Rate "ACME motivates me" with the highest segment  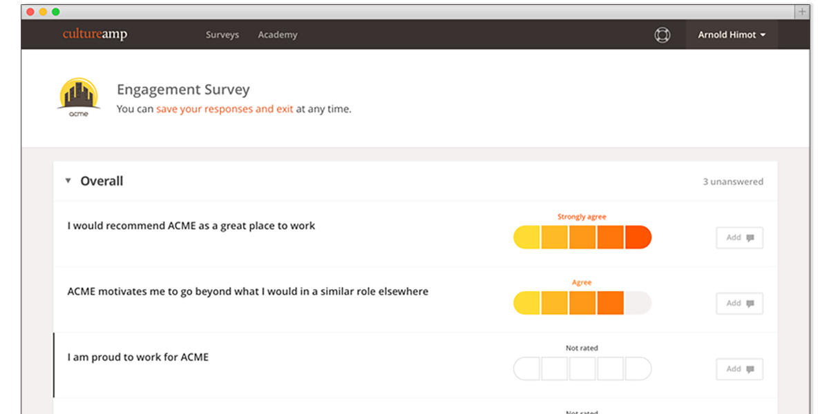click(638, 303)
